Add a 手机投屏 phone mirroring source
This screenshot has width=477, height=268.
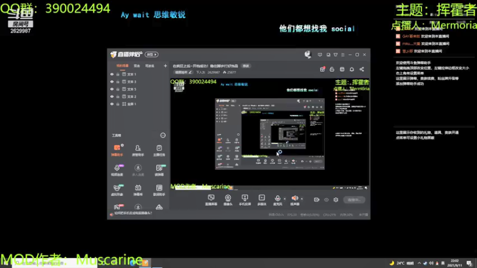[x=245, y=200]
